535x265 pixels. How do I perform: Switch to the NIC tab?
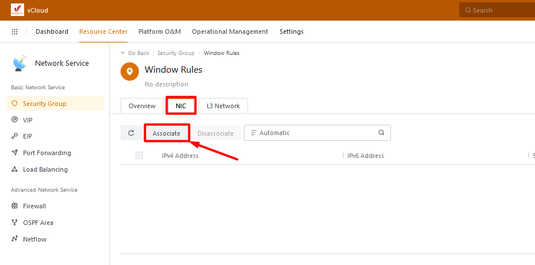pyautogui.click(x=181, y=106)
